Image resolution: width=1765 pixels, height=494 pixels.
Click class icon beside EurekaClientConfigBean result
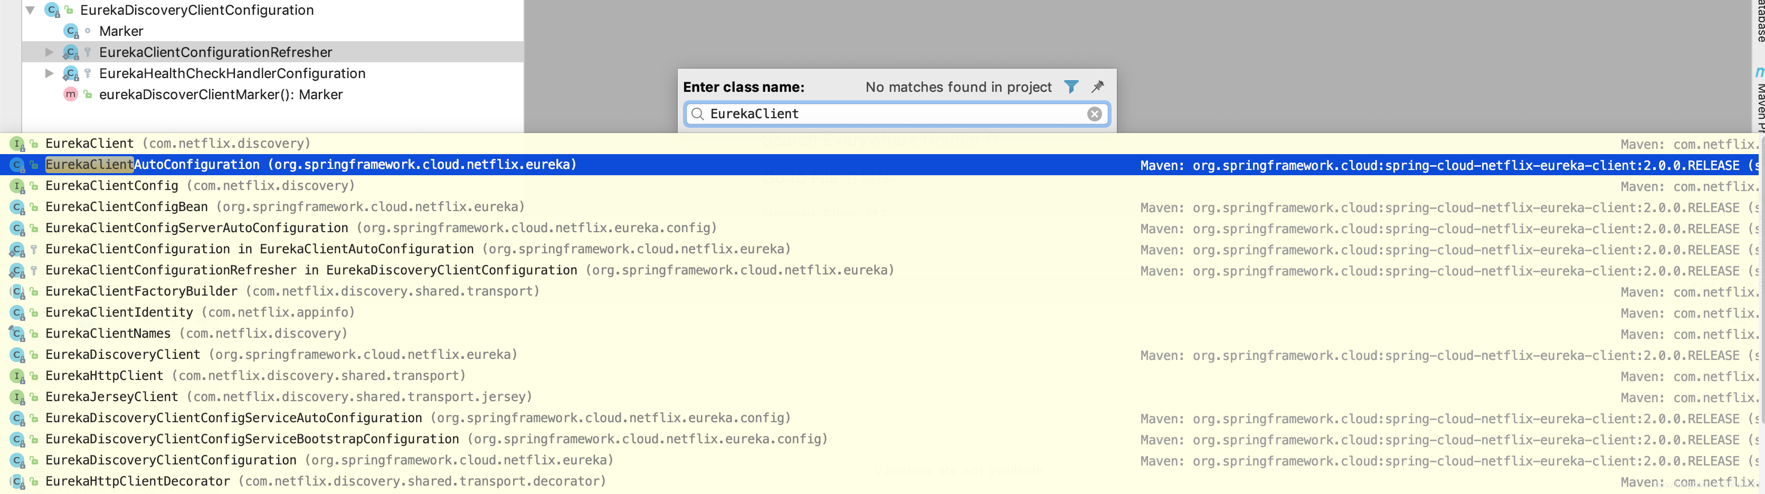click(x=17, y=207)
